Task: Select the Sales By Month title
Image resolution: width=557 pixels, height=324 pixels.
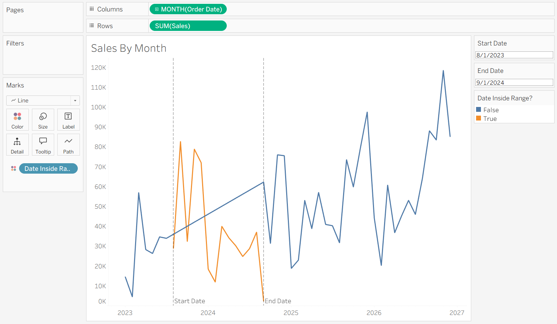Action: (x=129, y=48)
